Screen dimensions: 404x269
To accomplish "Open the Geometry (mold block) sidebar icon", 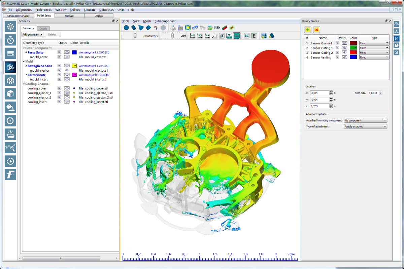I will point(10,67).
